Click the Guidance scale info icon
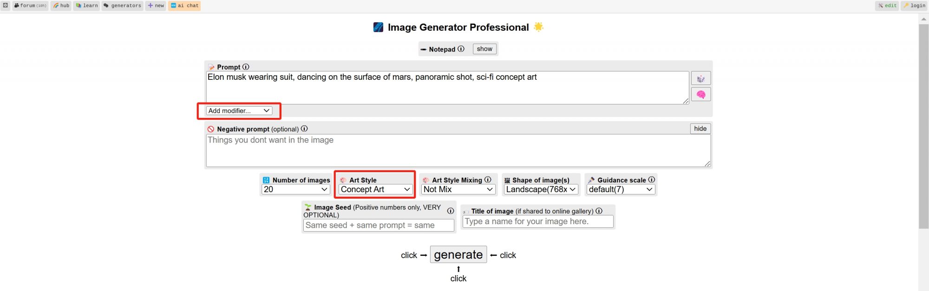Viewport: 929px width, 291px height. click(652, 180)
